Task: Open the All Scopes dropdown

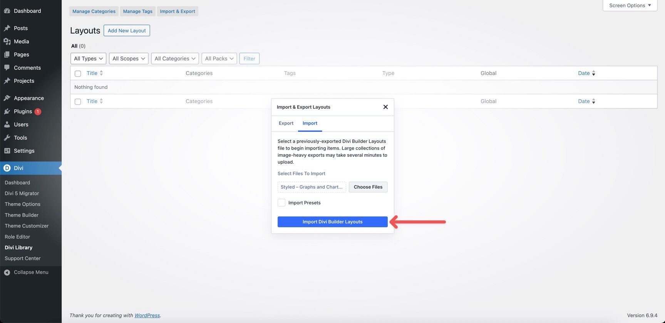Action: point(129,58)
